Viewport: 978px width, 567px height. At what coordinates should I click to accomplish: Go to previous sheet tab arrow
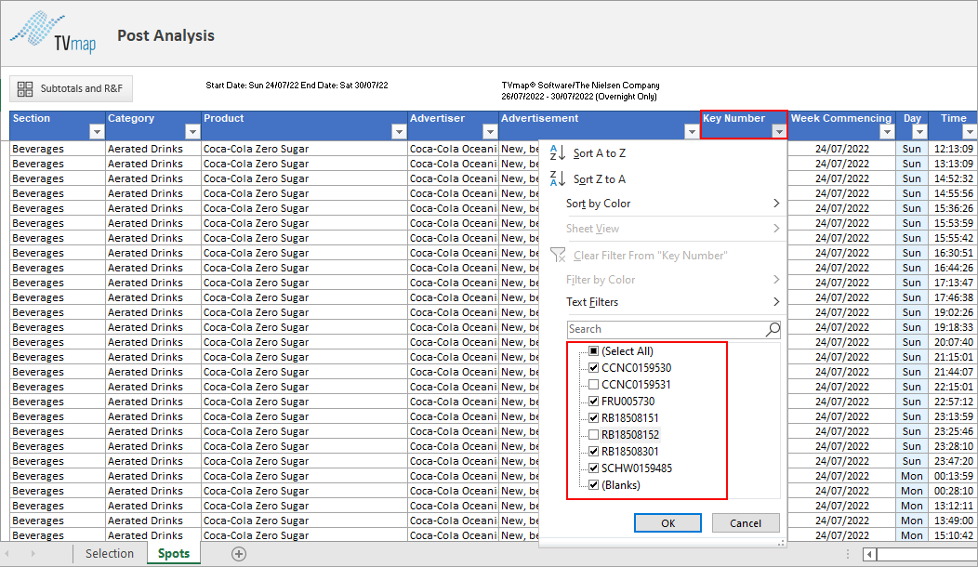(x=7, y=554)
